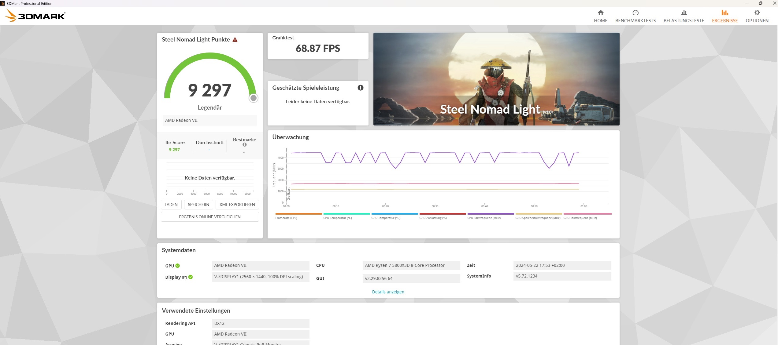Click info icon beside Geschätzte Spieleleistung
Screen dimensions: 778x345
360,88
